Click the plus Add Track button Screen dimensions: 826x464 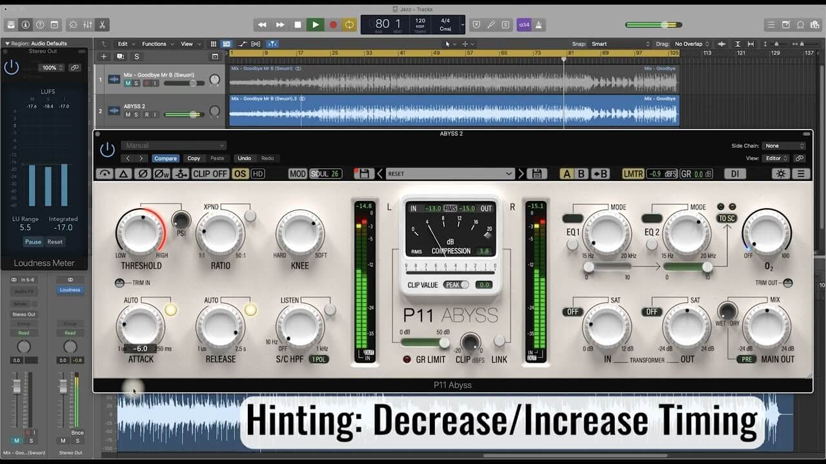103,57
